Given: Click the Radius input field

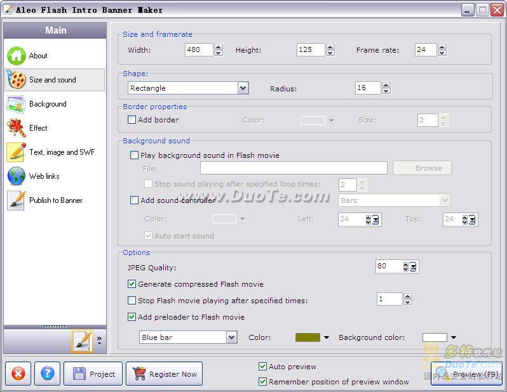Looking at the screenshot, I should coord(368,88).
